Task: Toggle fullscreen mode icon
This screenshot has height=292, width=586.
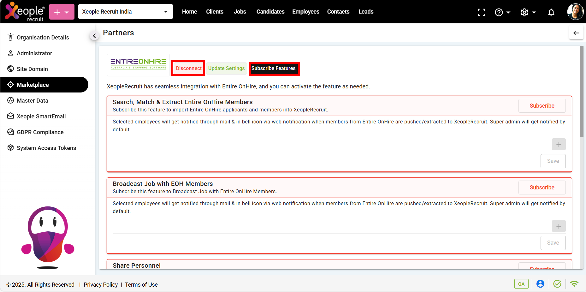Action: coord(482,12)
